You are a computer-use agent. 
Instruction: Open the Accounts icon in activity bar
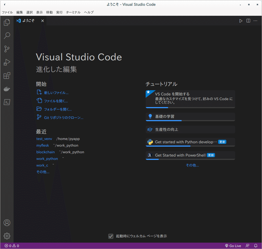tap(7, 223)
